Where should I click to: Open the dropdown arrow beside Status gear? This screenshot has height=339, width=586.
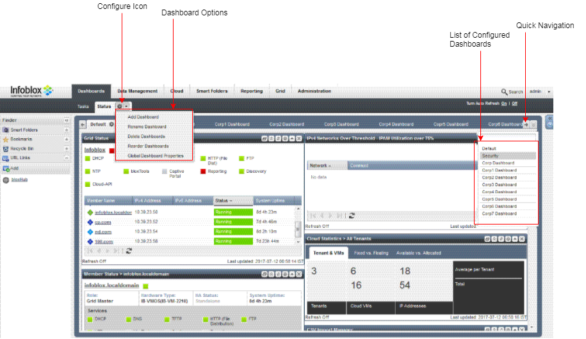pyautogui.click(x=126, y=106)
